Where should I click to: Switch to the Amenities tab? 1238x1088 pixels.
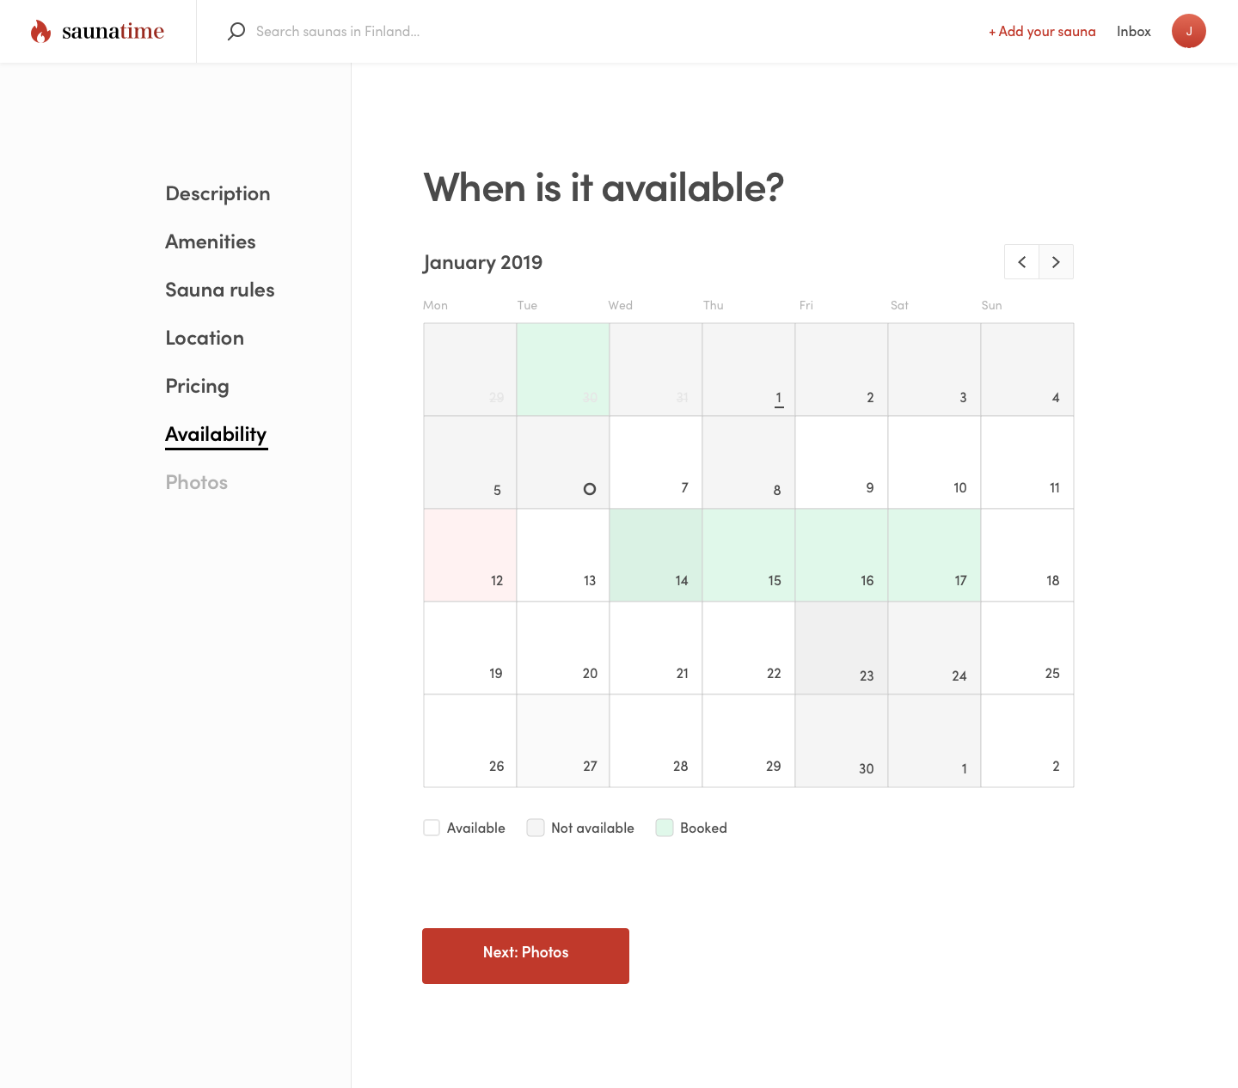211,241
